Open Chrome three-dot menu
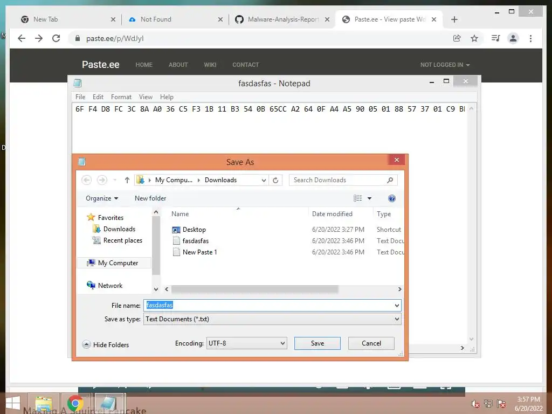The height and width of the screenshot is (414, 552). 530,38
